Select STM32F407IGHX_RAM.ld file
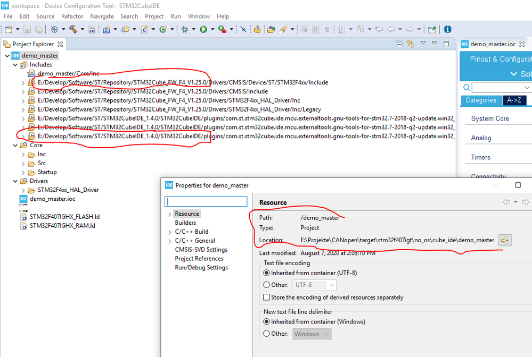The image size is (532, 357). click(x=62, y=226)
